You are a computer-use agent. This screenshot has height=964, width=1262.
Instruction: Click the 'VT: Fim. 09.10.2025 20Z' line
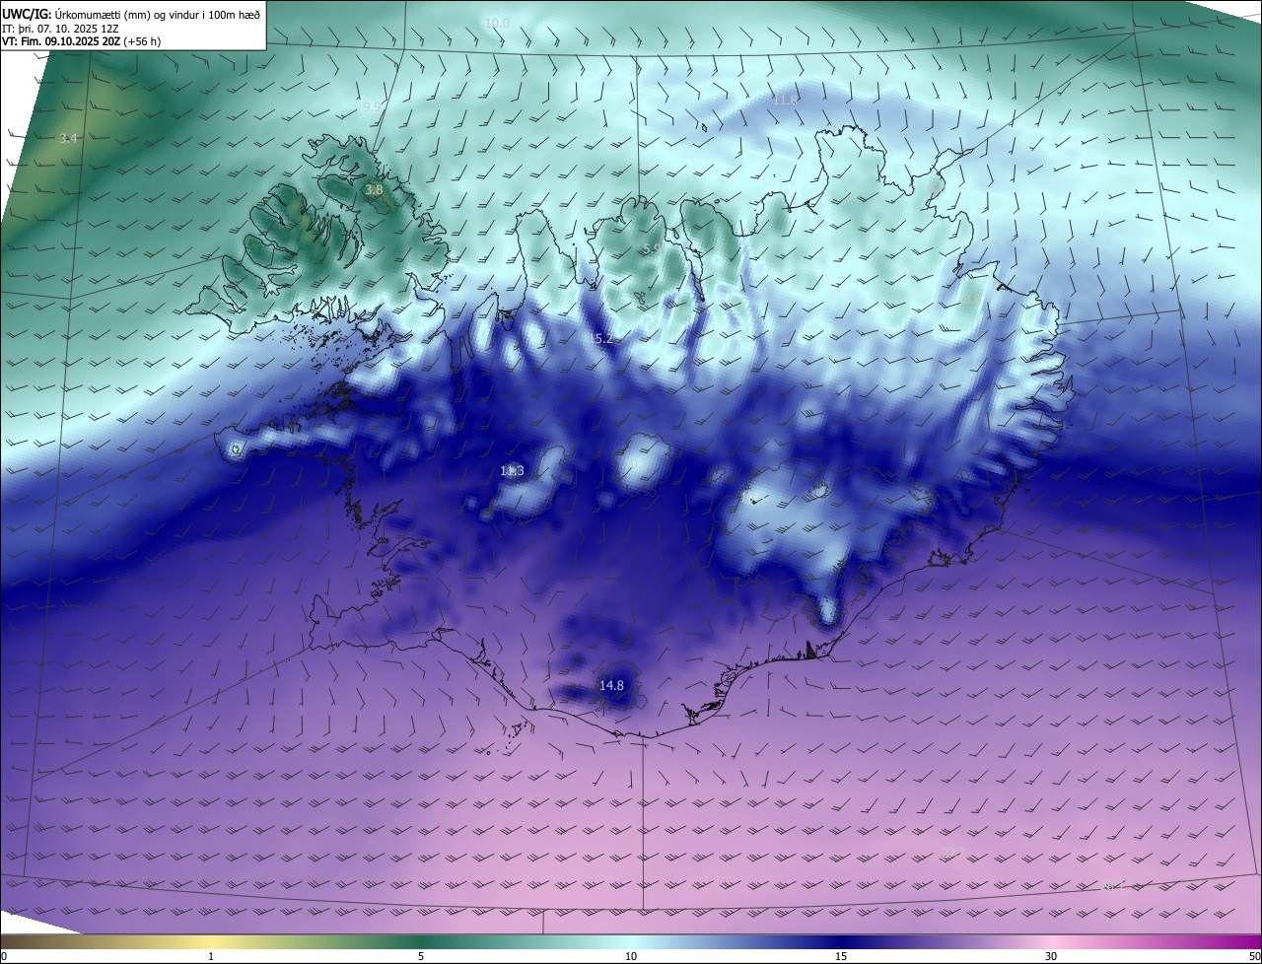(x=61, y=41)
